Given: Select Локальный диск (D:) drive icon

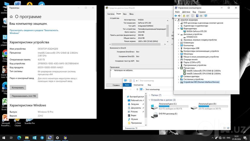Looking at the screenshot, I should point(194,107).
